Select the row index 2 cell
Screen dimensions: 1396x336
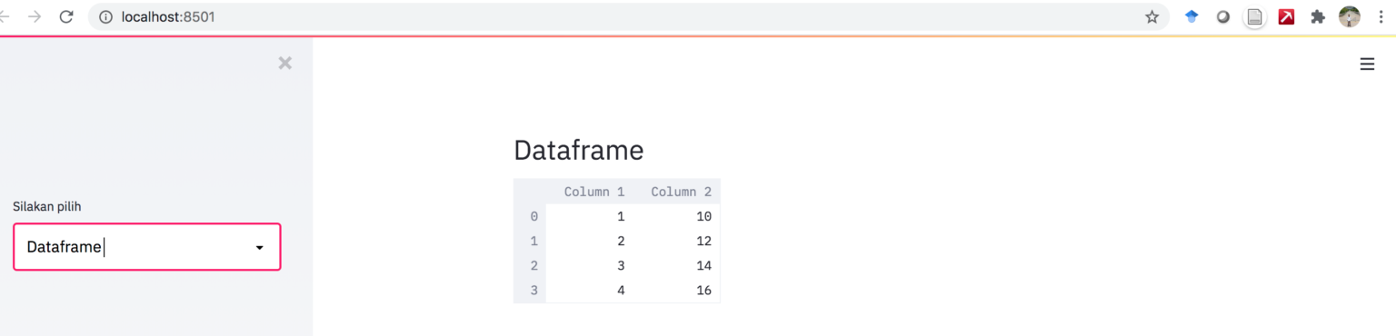[x=530, y=266]
